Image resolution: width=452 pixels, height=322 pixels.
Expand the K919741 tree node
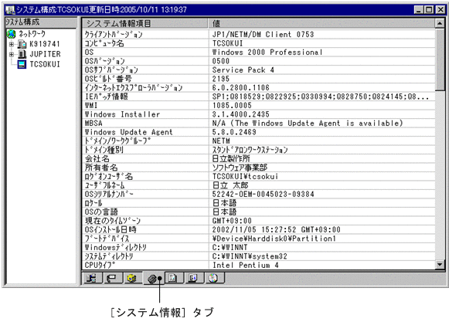[x=12, y=44]
